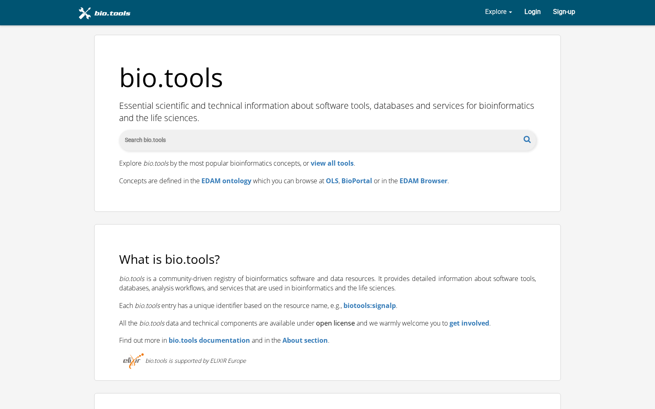Open the OLS link
This screenshot has height=409, width=655.
tap(332, 181)
